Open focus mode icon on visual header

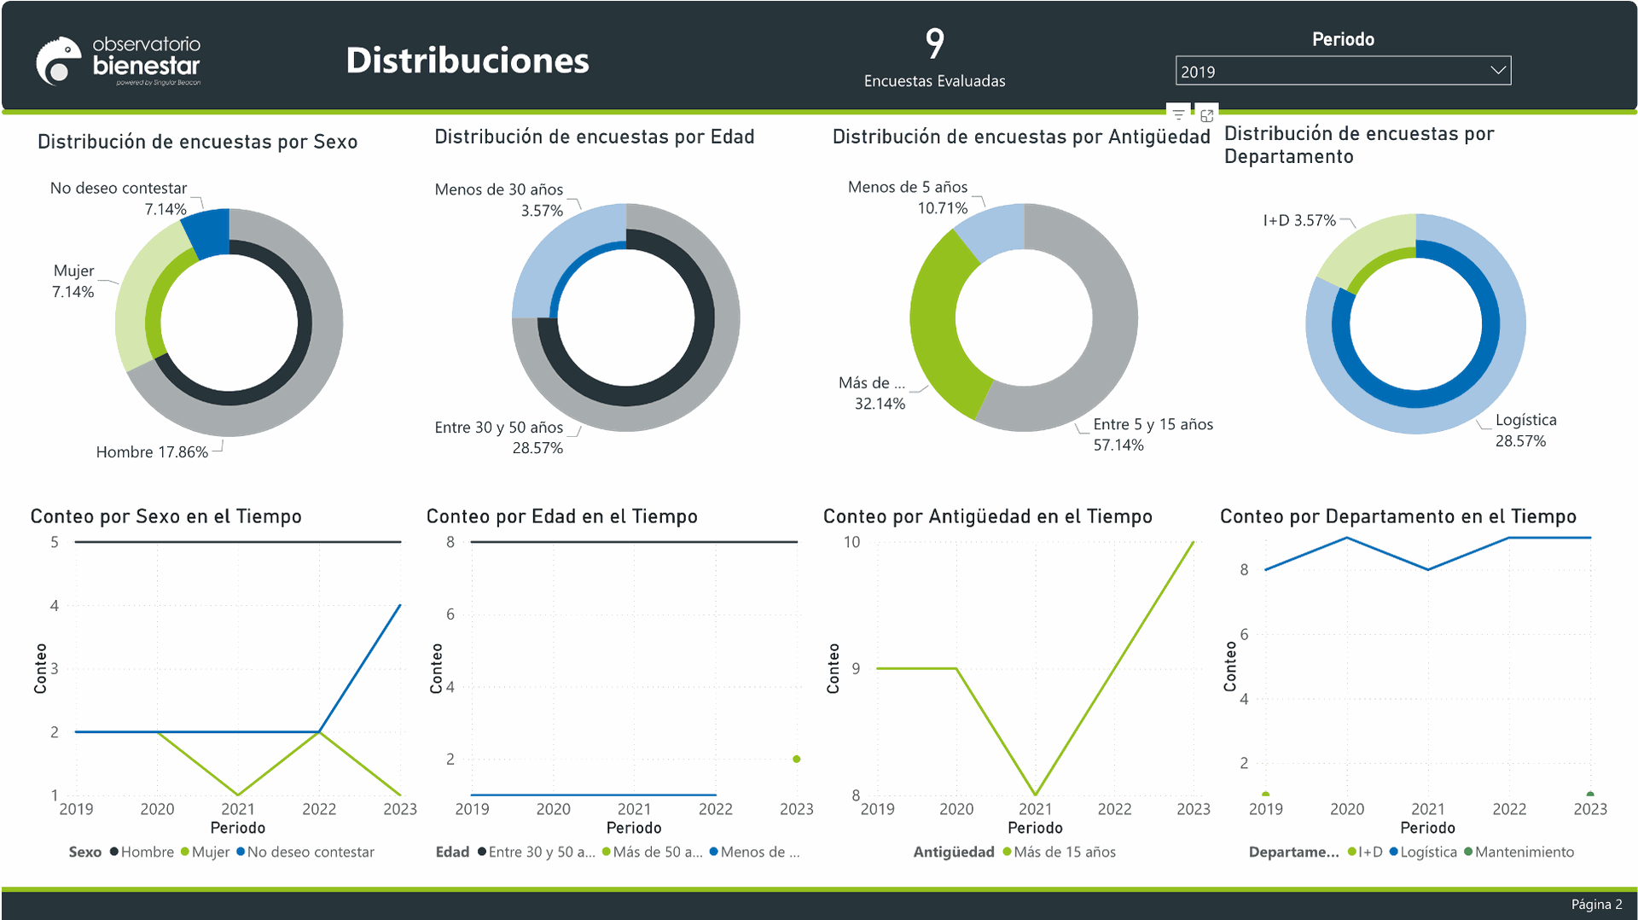1206,115
